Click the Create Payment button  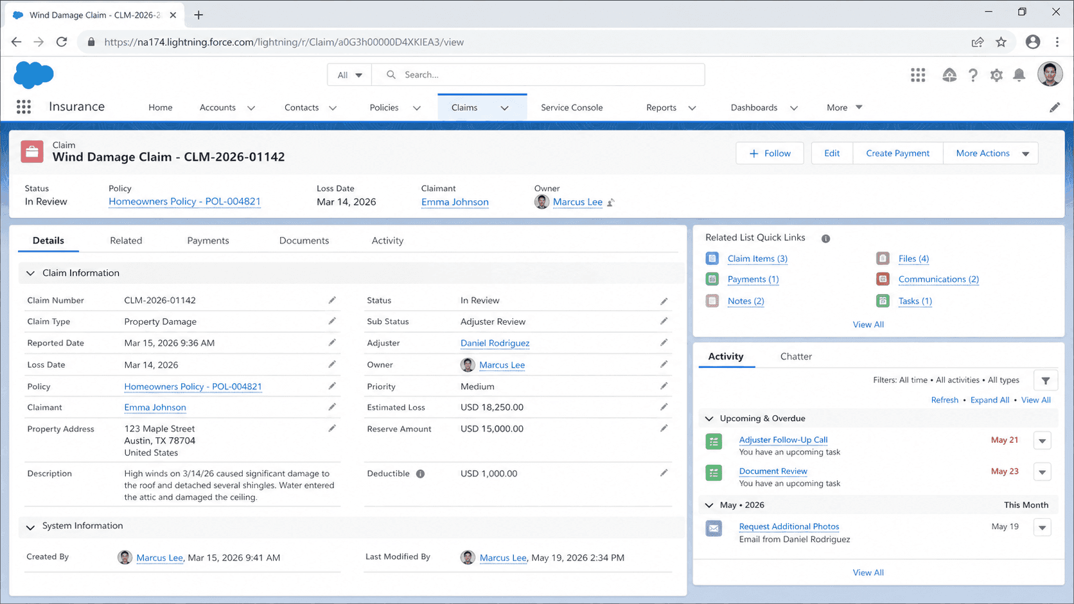click(x=897, y=153)
